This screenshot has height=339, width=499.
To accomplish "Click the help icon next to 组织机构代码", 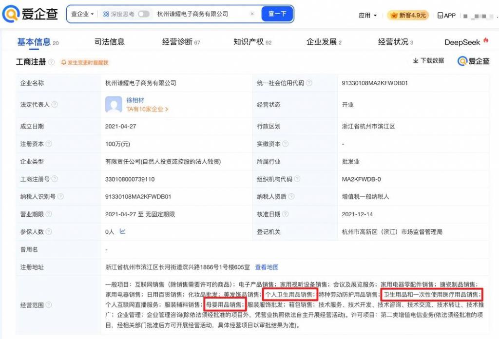I will 297,179.
